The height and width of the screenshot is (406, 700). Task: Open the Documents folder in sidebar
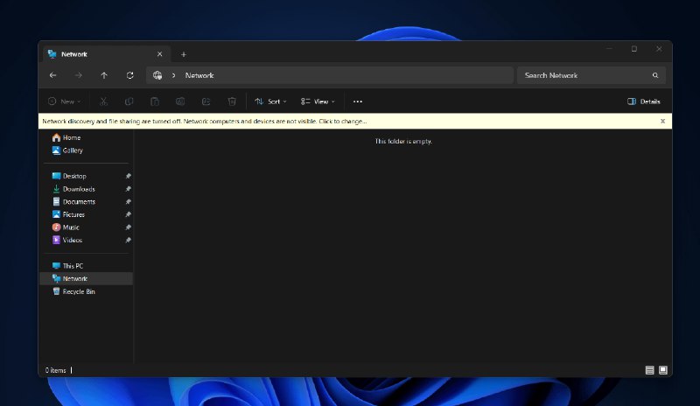(73, 202)
